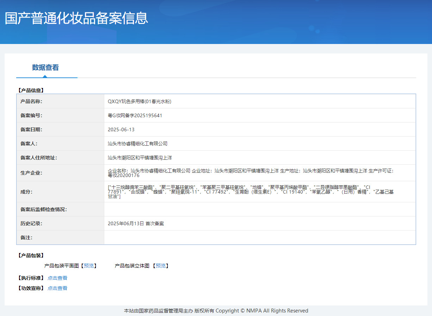Click the NMPA copyright footer text
Image resolution: width=432 pixels, height=316 pixels.
(216, 311)
